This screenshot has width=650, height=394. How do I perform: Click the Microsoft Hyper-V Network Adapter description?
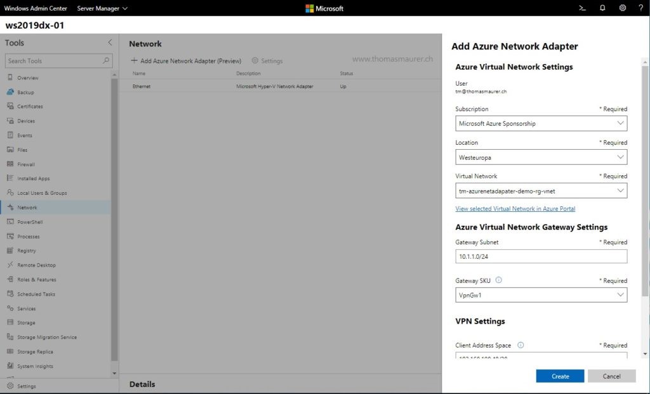(x=274, y=86)
